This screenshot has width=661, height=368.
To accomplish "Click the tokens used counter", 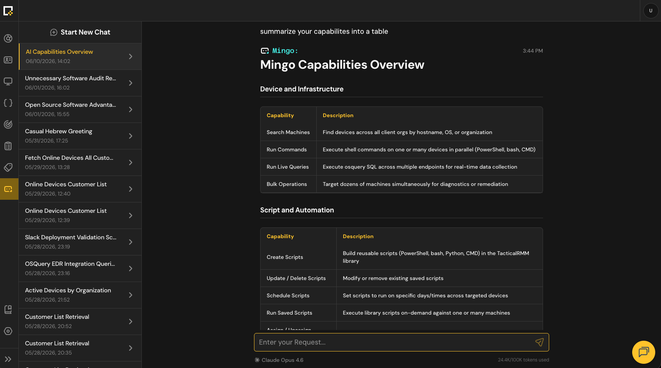I will [523, 360].
